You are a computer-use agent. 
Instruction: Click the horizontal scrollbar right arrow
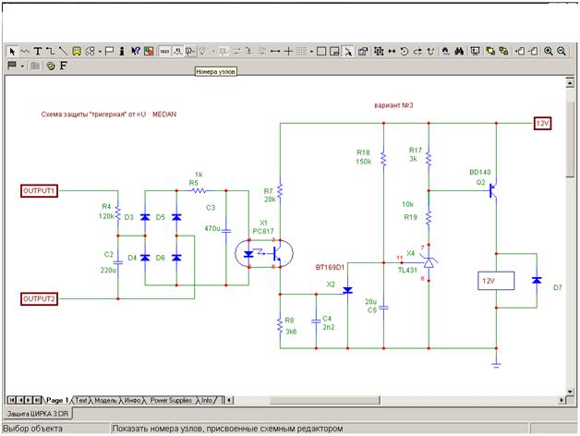coord(562,400)
